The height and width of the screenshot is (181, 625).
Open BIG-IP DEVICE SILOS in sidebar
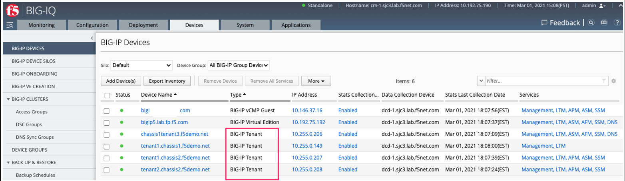pyautogui.click(x=48, y=61)
